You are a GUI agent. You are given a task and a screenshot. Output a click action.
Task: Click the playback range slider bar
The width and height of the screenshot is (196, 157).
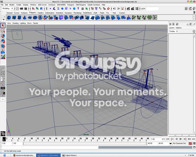click(x=85, y=144)
